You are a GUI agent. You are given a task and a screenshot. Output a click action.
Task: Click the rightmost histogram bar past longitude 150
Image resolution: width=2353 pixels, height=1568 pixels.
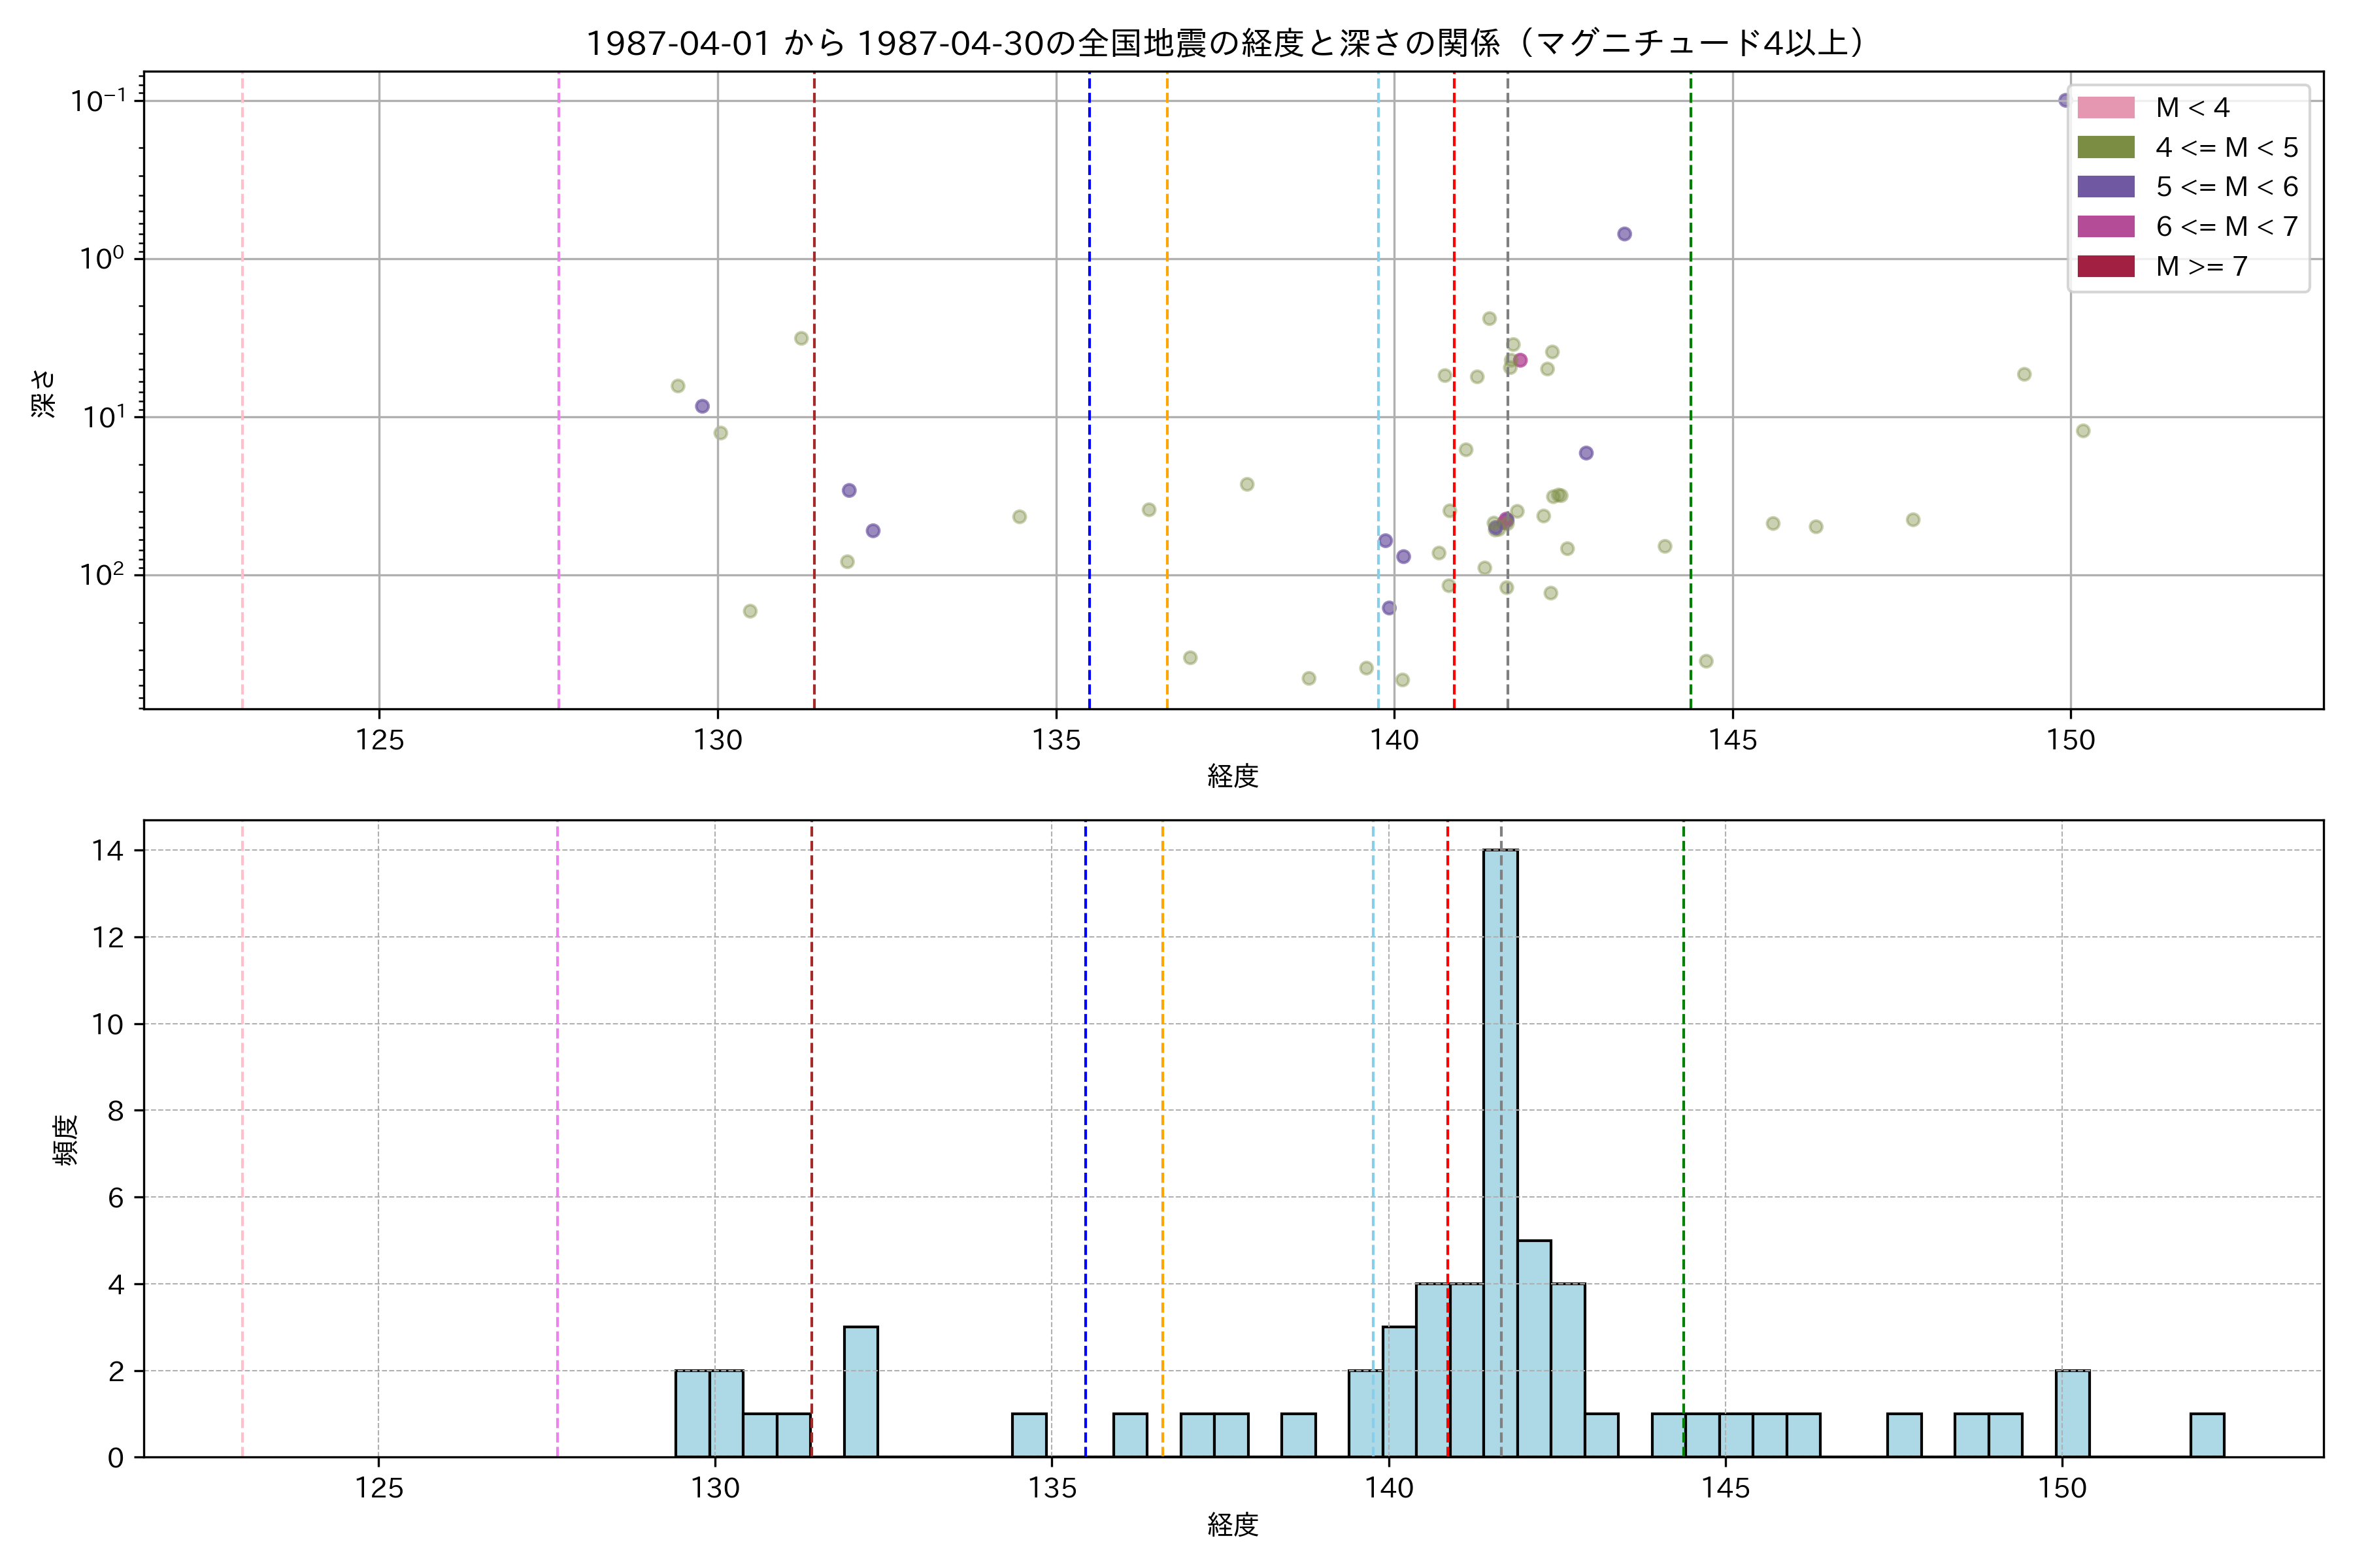(2207, 1435)
